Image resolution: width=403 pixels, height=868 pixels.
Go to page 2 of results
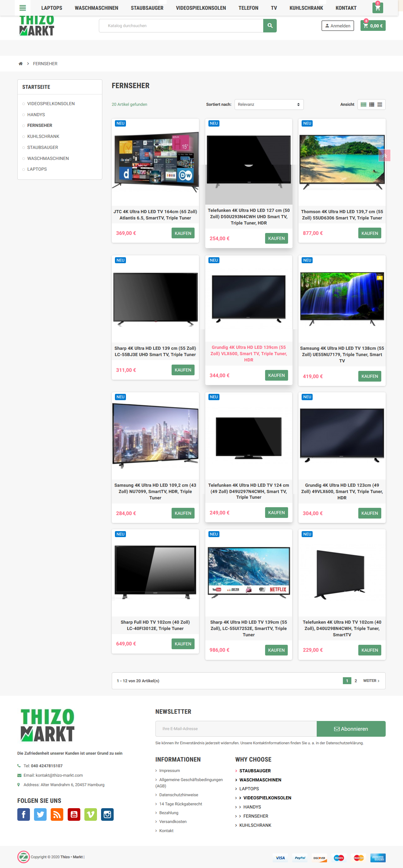click(355, 681)
